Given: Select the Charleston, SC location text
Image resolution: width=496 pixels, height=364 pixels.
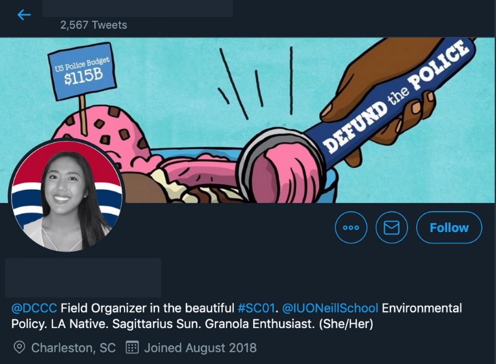Looking at the screenshot, I should click(73, 348).
